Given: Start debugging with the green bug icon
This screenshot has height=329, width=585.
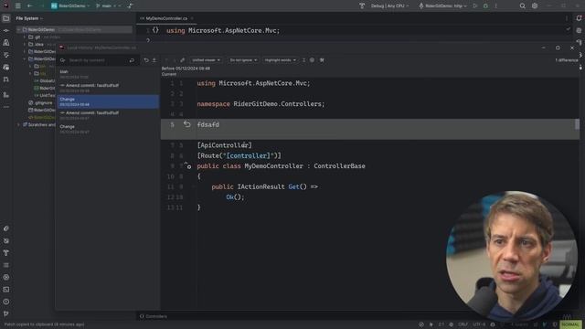Looking at the screenshot, I should tap(485, 6).
